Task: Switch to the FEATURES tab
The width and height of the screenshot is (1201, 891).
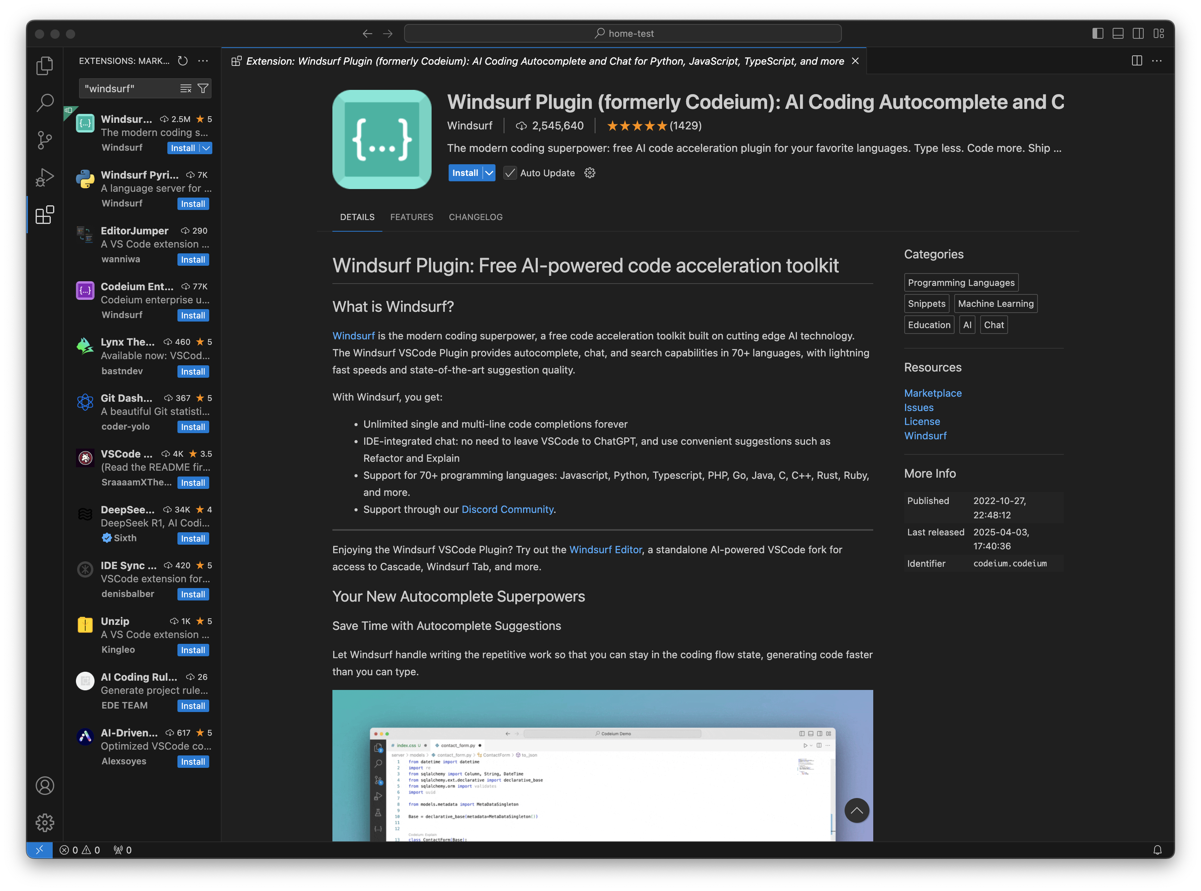Action: 411,217
